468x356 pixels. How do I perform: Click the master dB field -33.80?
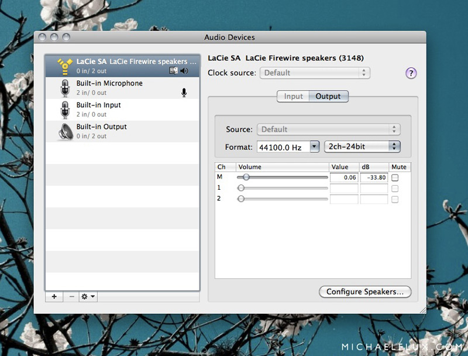click(374, 177)
